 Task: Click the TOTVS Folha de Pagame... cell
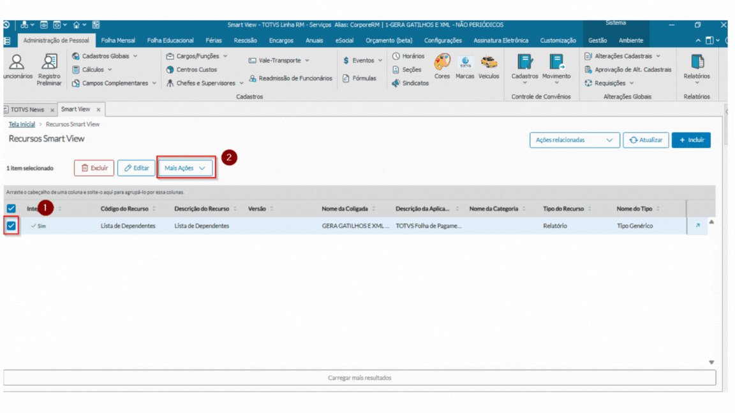coord(429,226)
